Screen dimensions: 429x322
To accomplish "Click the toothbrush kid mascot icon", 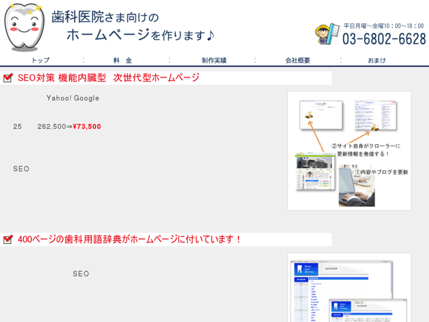I will click(328, 34).
